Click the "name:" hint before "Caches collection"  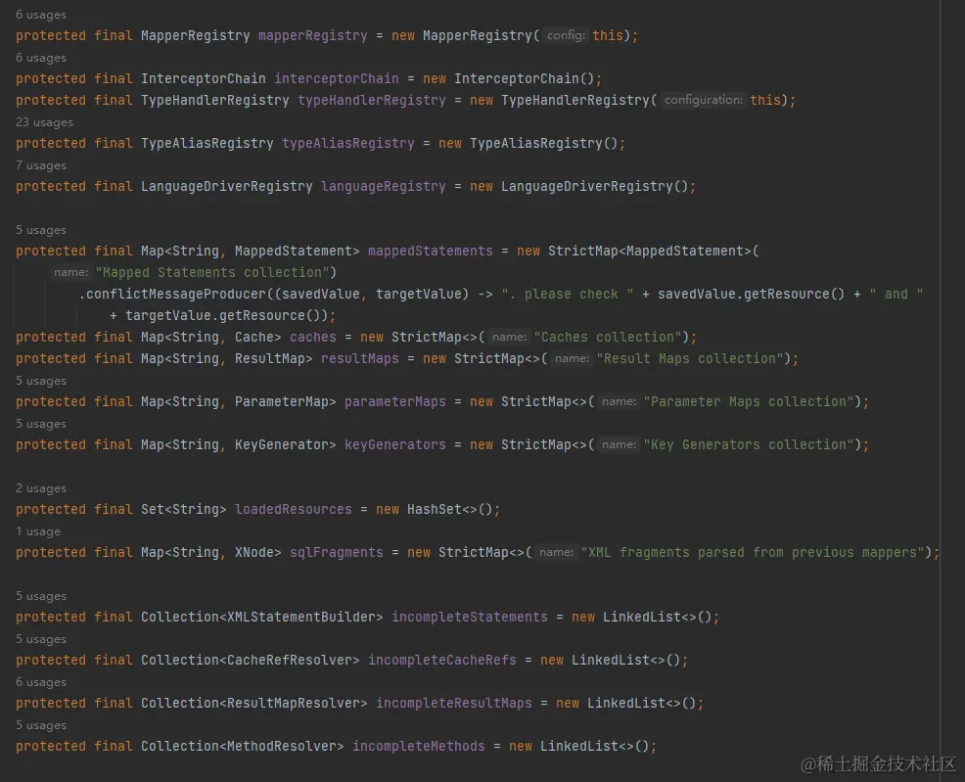(510, 337)
